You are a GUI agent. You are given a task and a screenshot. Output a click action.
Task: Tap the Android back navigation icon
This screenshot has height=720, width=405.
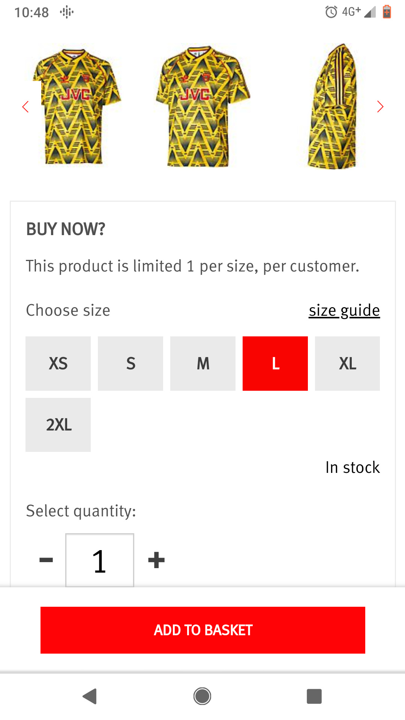tap(90, 696)
